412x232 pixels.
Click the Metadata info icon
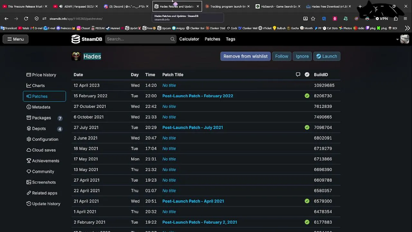[x=29, y=107]
